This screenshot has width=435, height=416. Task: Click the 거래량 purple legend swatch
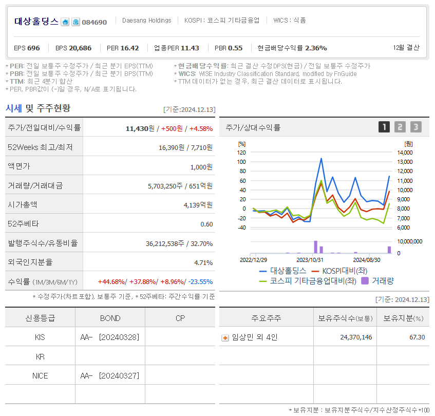pyautogui.click(x=365, y=281)
